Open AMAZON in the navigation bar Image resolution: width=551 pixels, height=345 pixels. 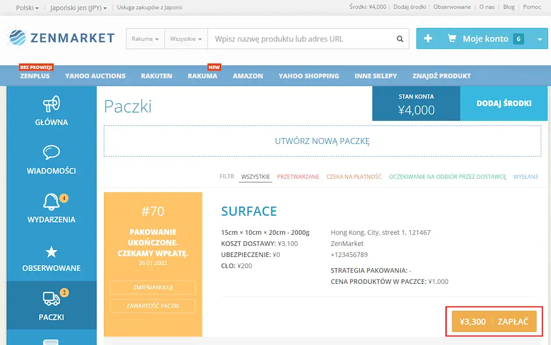(248, 76)
